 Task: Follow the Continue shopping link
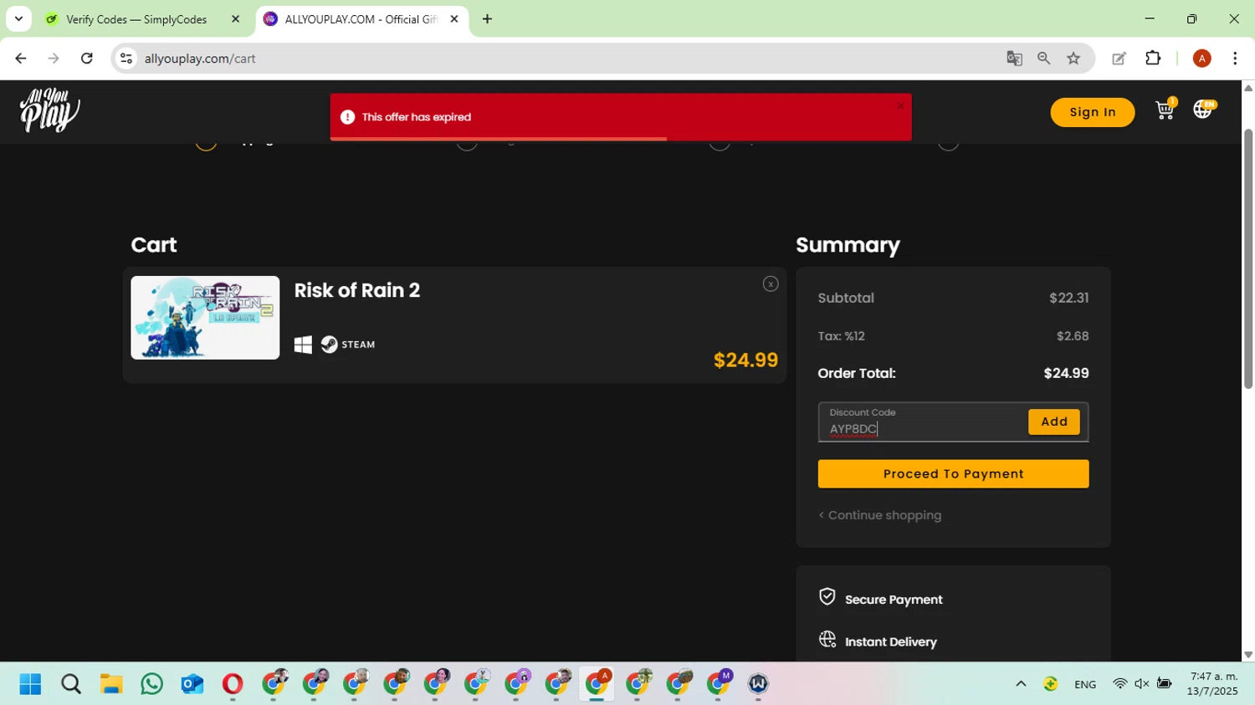(x=880, y=515)
